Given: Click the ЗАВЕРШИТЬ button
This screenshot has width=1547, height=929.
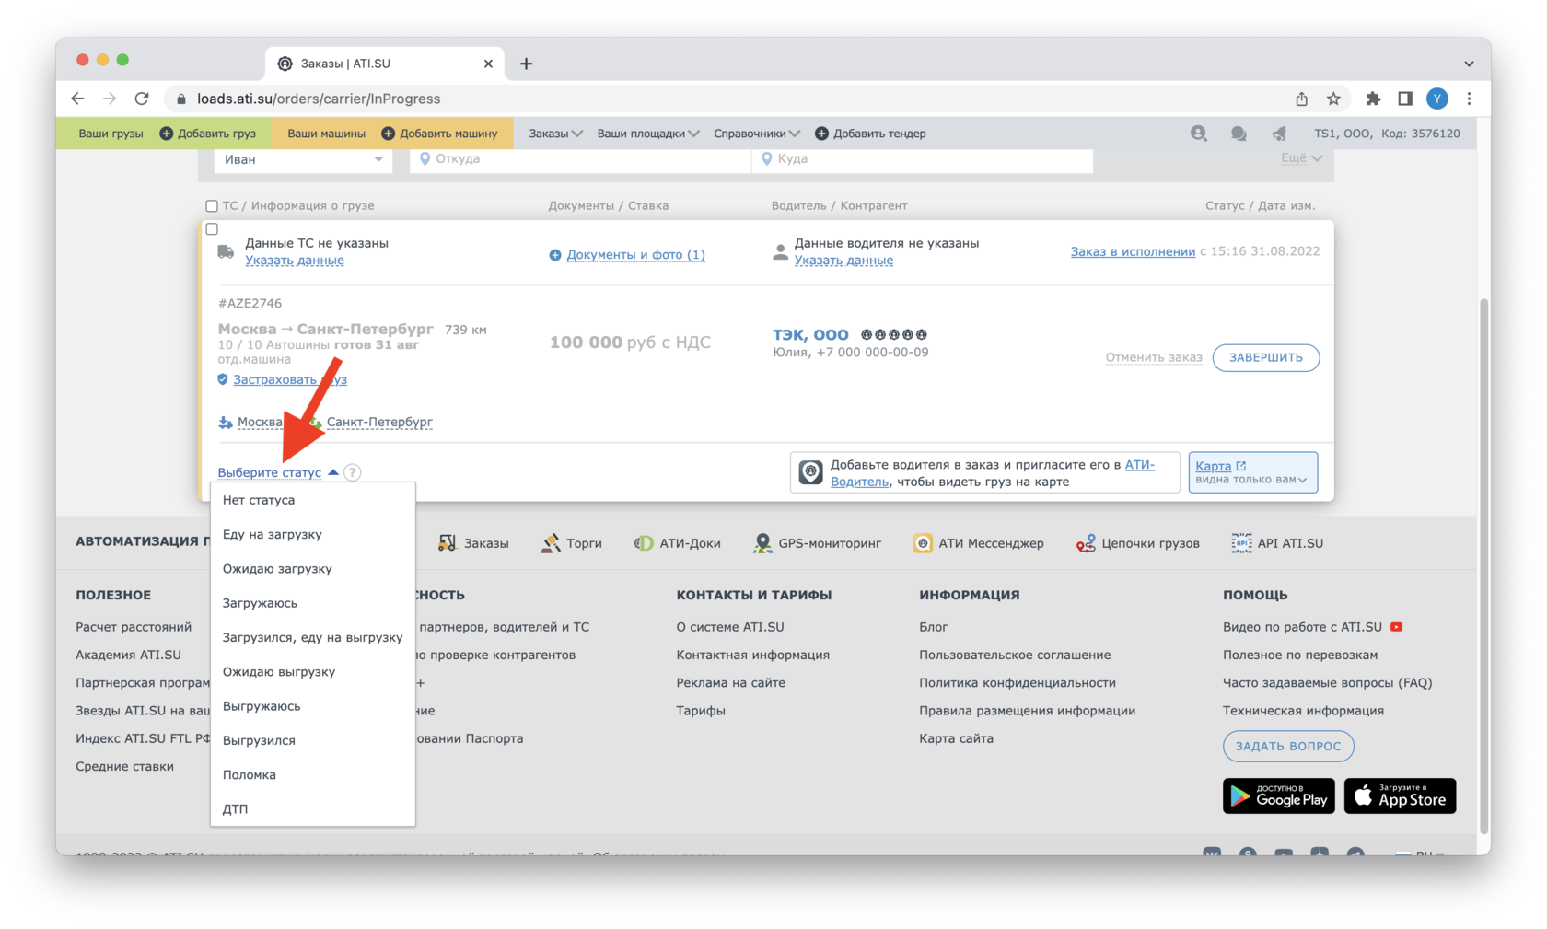Looking at the screenshot, I should coord(1265,357).
